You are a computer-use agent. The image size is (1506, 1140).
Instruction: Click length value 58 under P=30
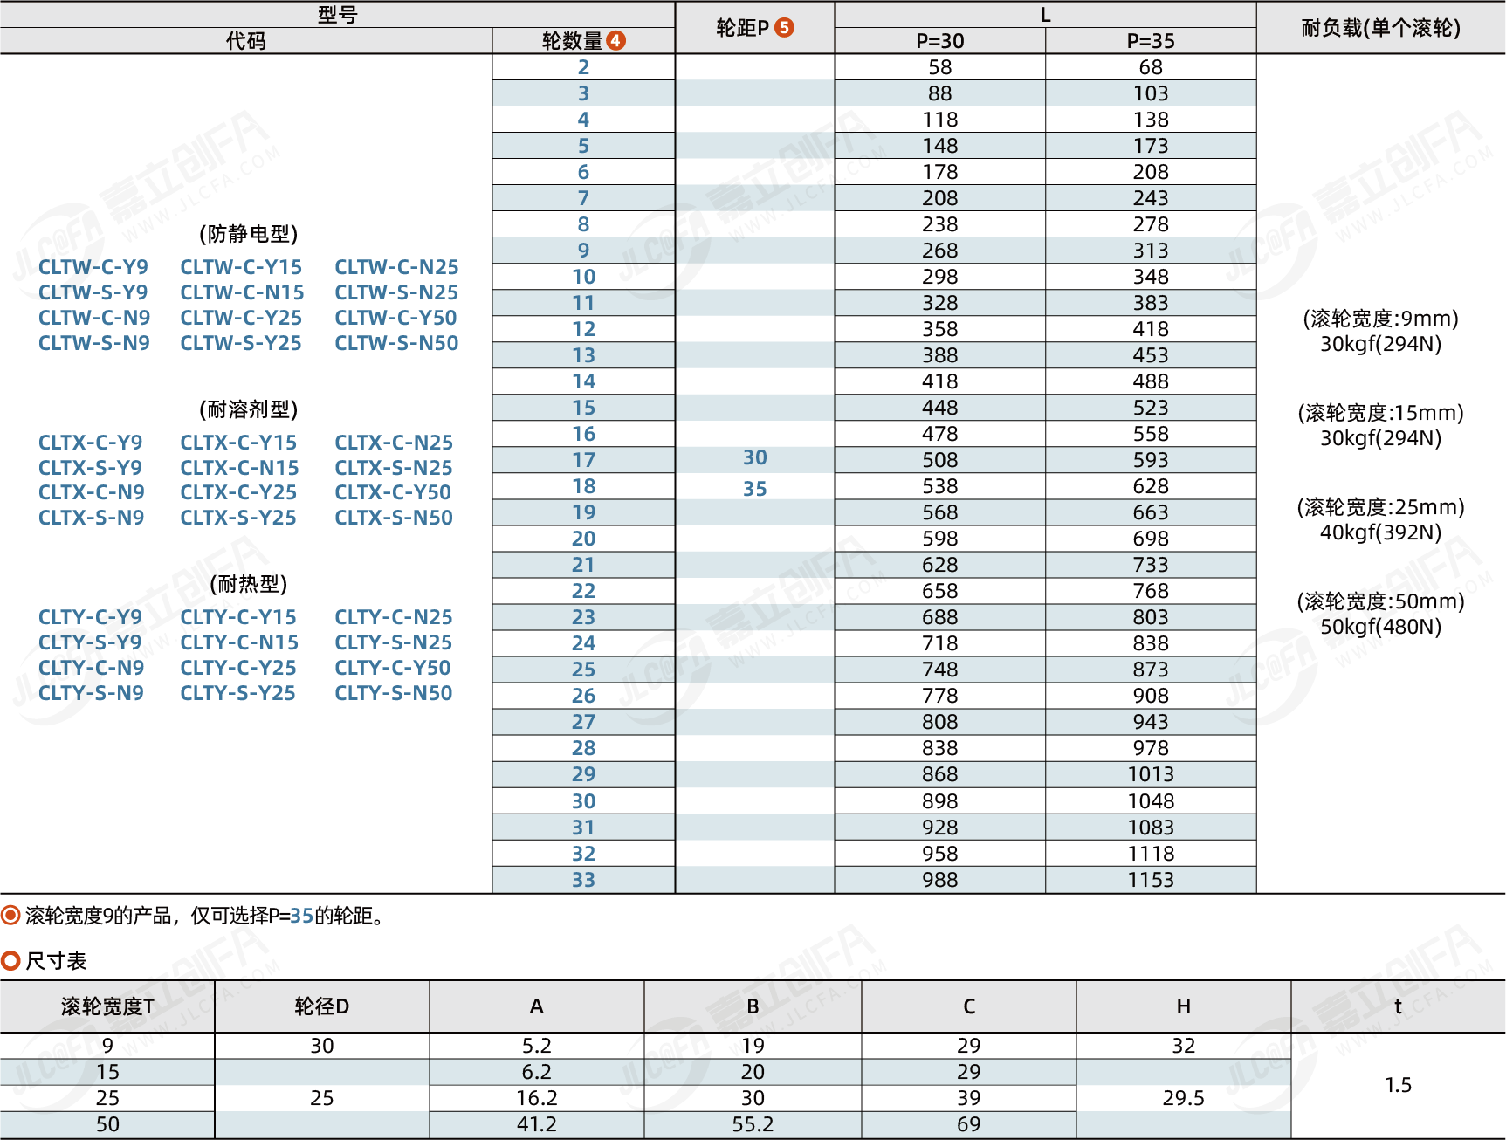point(940,67)
